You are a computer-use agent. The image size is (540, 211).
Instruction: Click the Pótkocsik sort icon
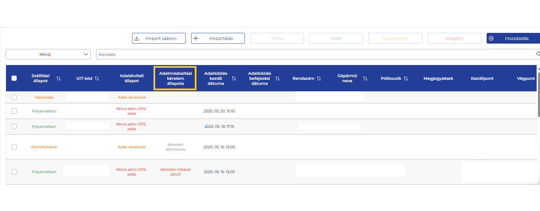click(406, 78)
